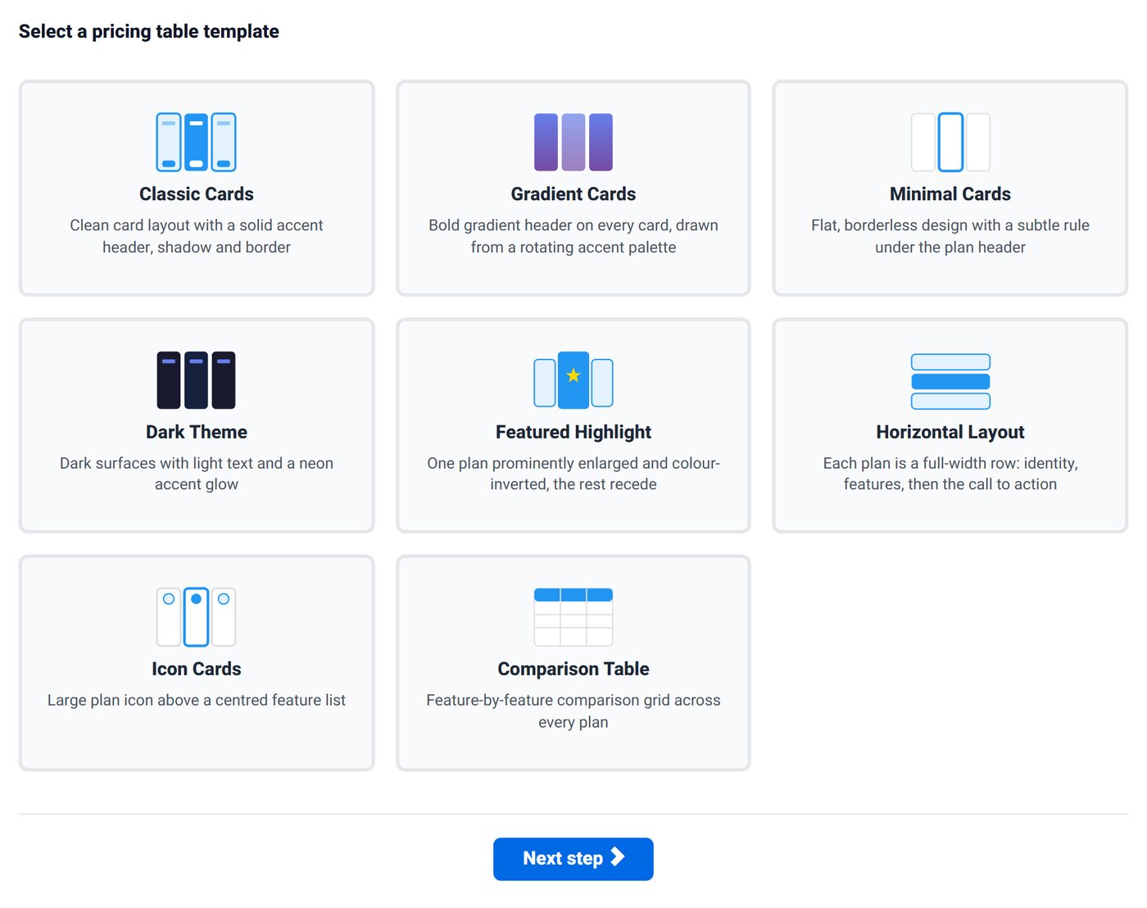Click the Next step button label
Viewport: 1147px width, 908px height.
[x=563, y=858]
